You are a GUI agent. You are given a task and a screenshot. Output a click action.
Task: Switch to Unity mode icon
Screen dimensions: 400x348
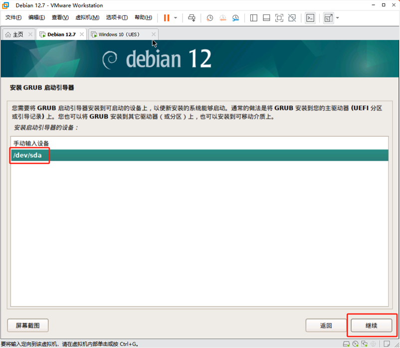click(292, 18)
